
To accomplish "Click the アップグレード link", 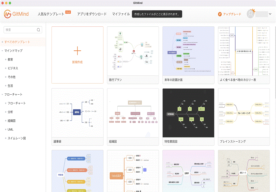I will (232, 14).
